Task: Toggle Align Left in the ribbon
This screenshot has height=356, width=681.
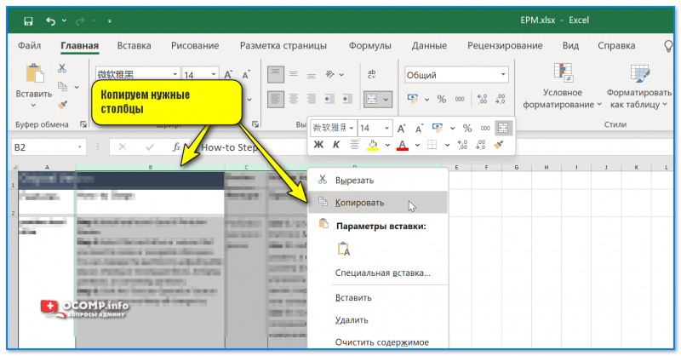Action: click(276, 99)
